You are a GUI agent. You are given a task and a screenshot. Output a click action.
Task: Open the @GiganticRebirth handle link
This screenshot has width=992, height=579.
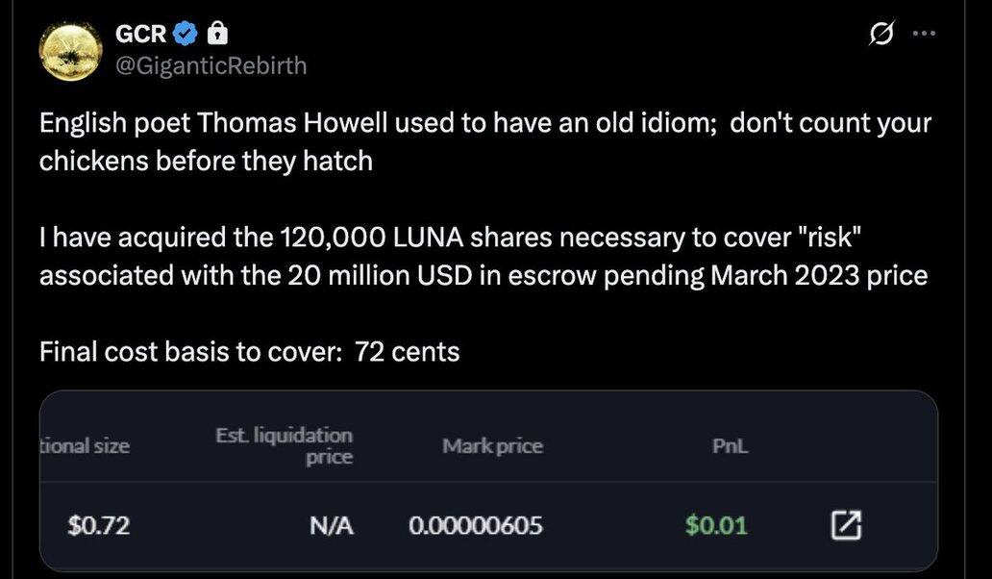(x=211, y=64)
